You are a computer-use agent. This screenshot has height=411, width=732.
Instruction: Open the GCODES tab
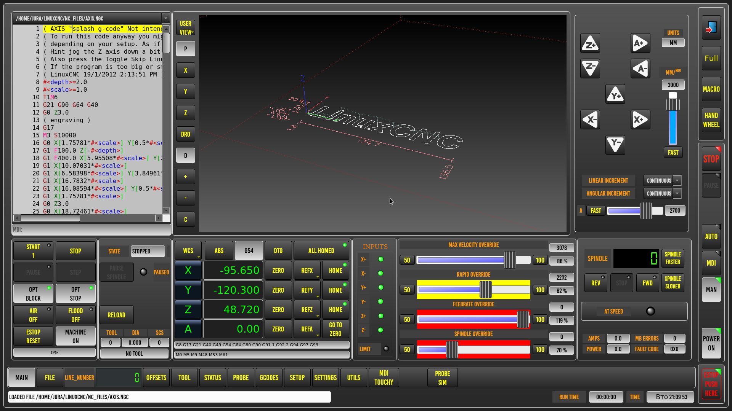tap(269, 378)
